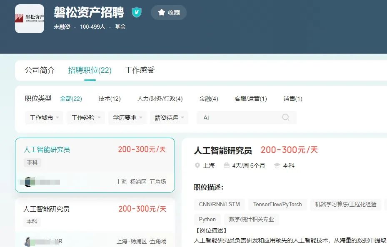Click the calendar icon beside 4天/周
Viewport: 387px width, 247px height.
tap(227, 165)
